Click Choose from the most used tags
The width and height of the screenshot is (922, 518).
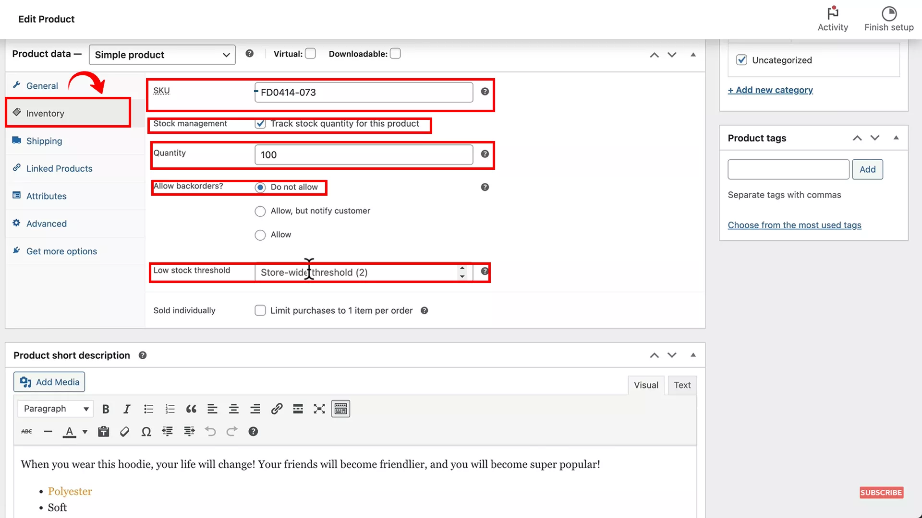pos(794,225)
